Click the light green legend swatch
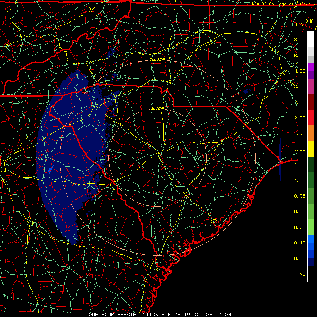 (311, 227)
